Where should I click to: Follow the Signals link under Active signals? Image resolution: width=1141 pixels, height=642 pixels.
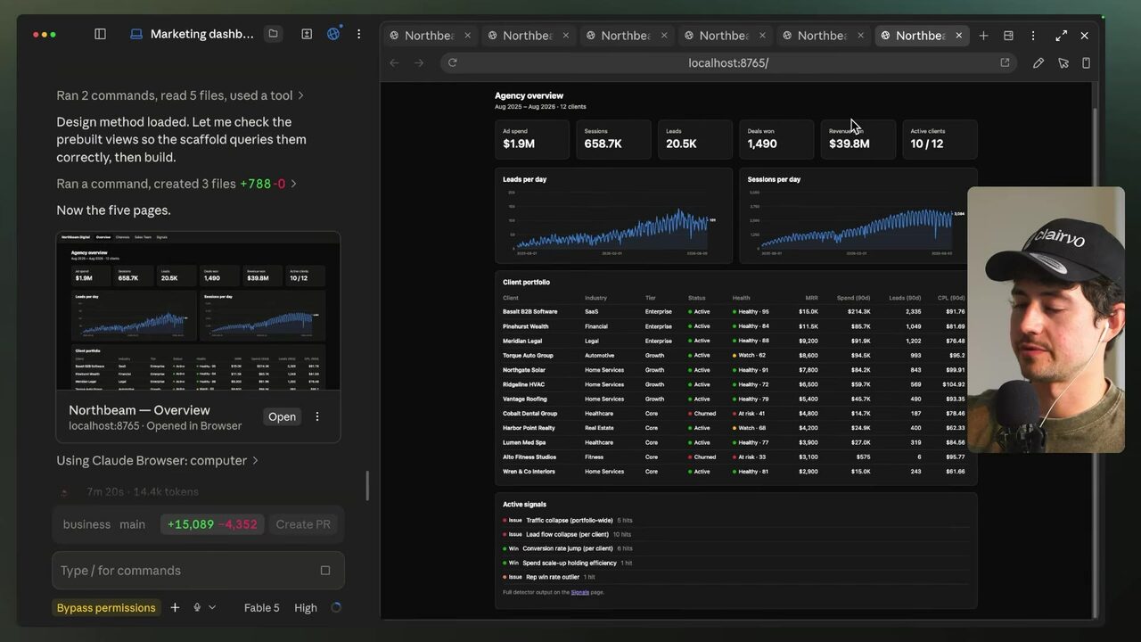click(x=580, y=592)
